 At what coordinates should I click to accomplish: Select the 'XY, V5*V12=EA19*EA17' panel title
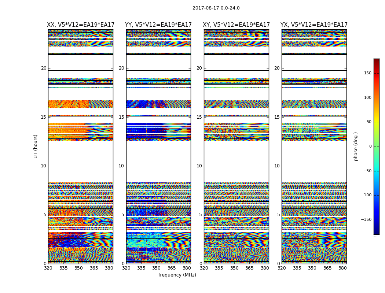236,25
